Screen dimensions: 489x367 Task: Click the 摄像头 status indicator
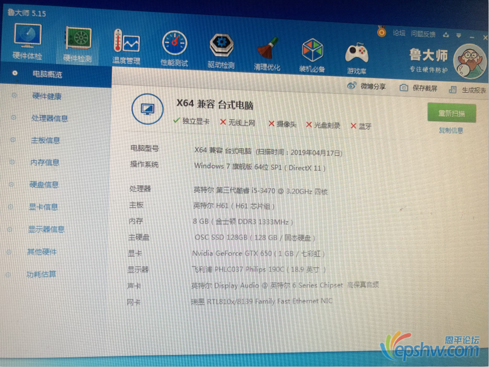282,124
